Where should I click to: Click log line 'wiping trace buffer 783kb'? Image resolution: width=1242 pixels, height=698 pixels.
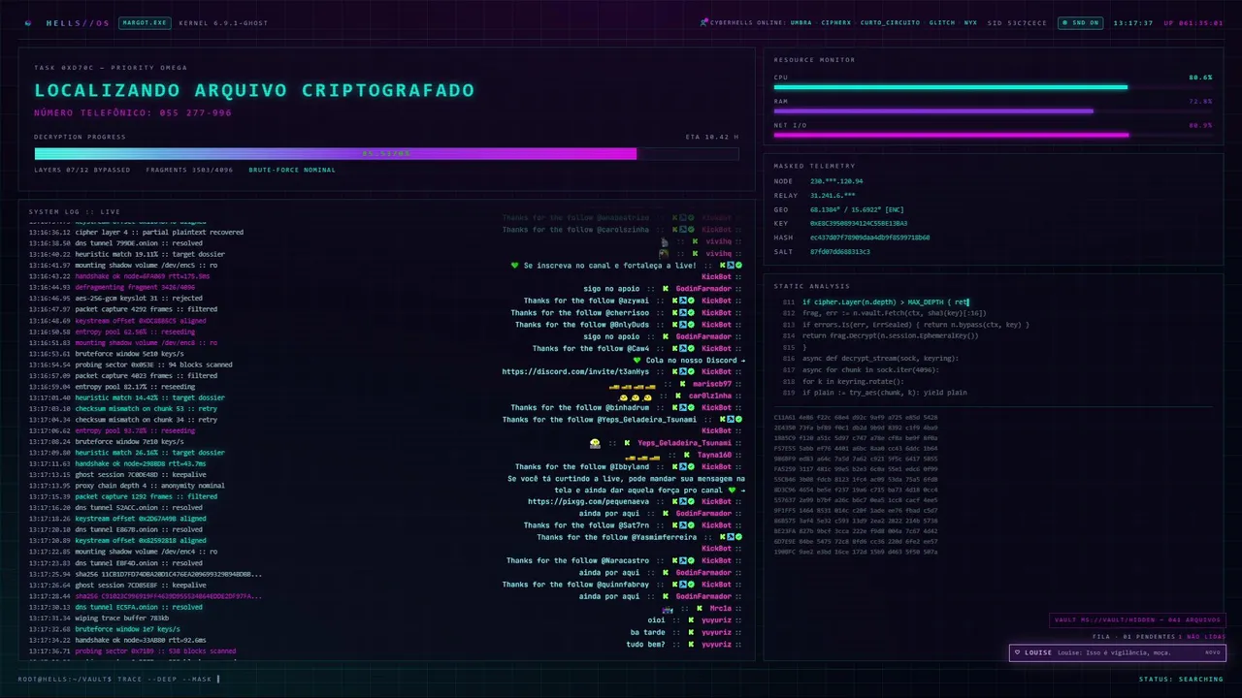[99, 618]
